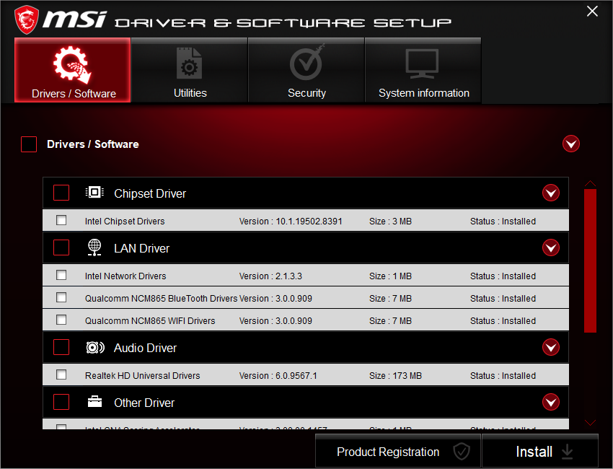Switch to the Security tab

[306, 70]
